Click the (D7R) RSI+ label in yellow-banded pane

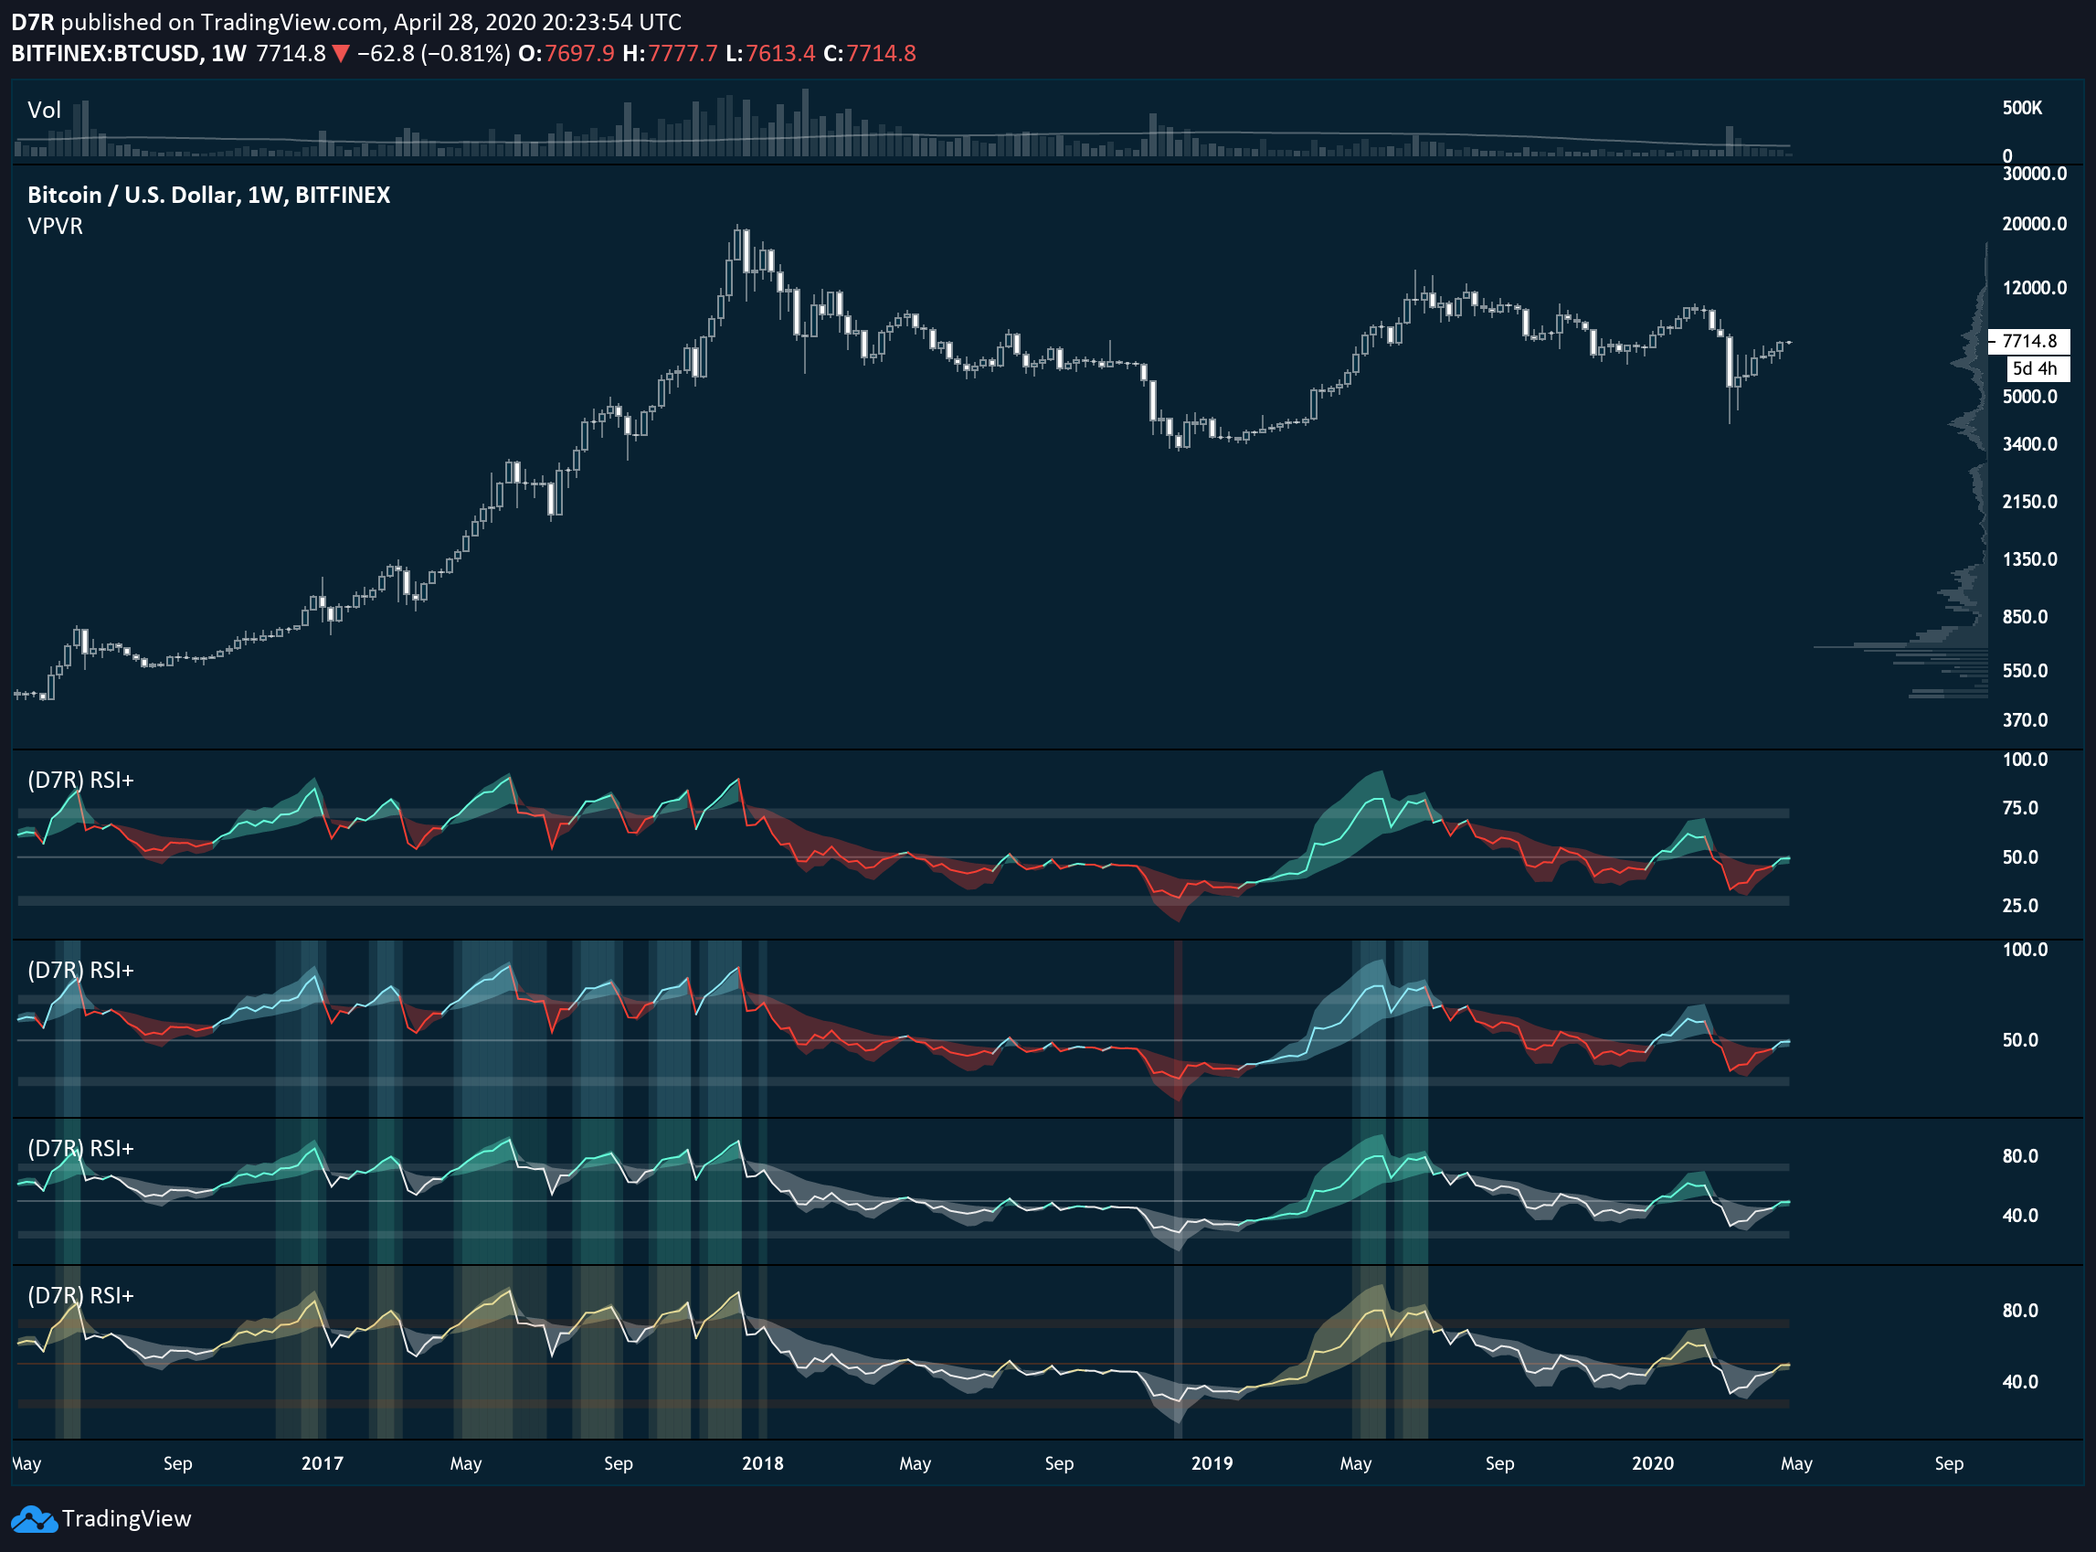[80, 1295]
